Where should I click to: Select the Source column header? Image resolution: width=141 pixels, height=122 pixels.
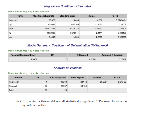coord(18,78)
